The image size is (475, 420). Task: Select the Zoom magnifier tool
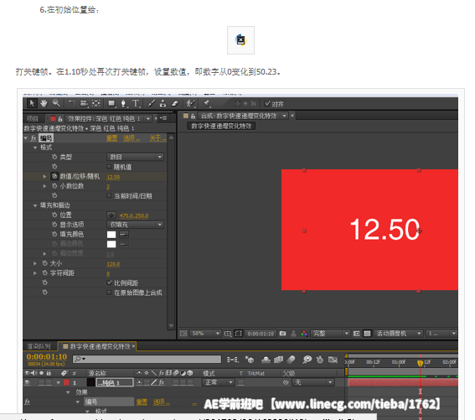(x=56, y=103)
